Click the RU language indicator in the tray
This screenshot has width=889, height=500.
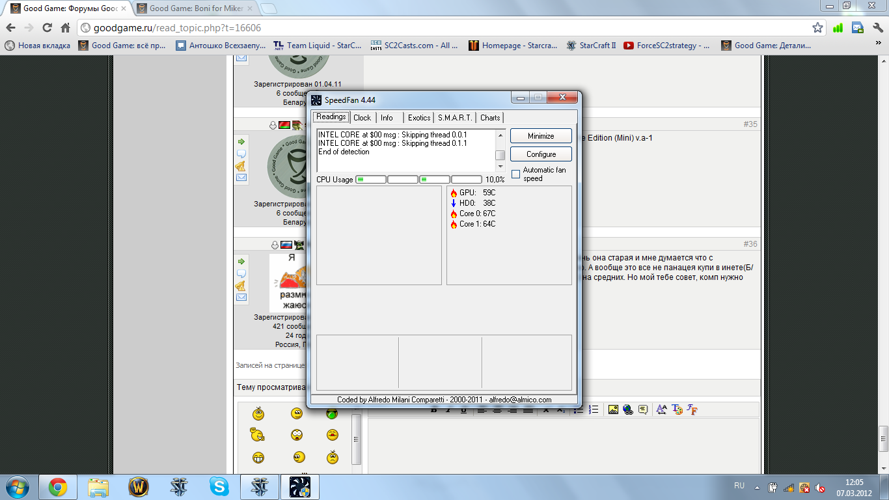(x=739, y=486)
